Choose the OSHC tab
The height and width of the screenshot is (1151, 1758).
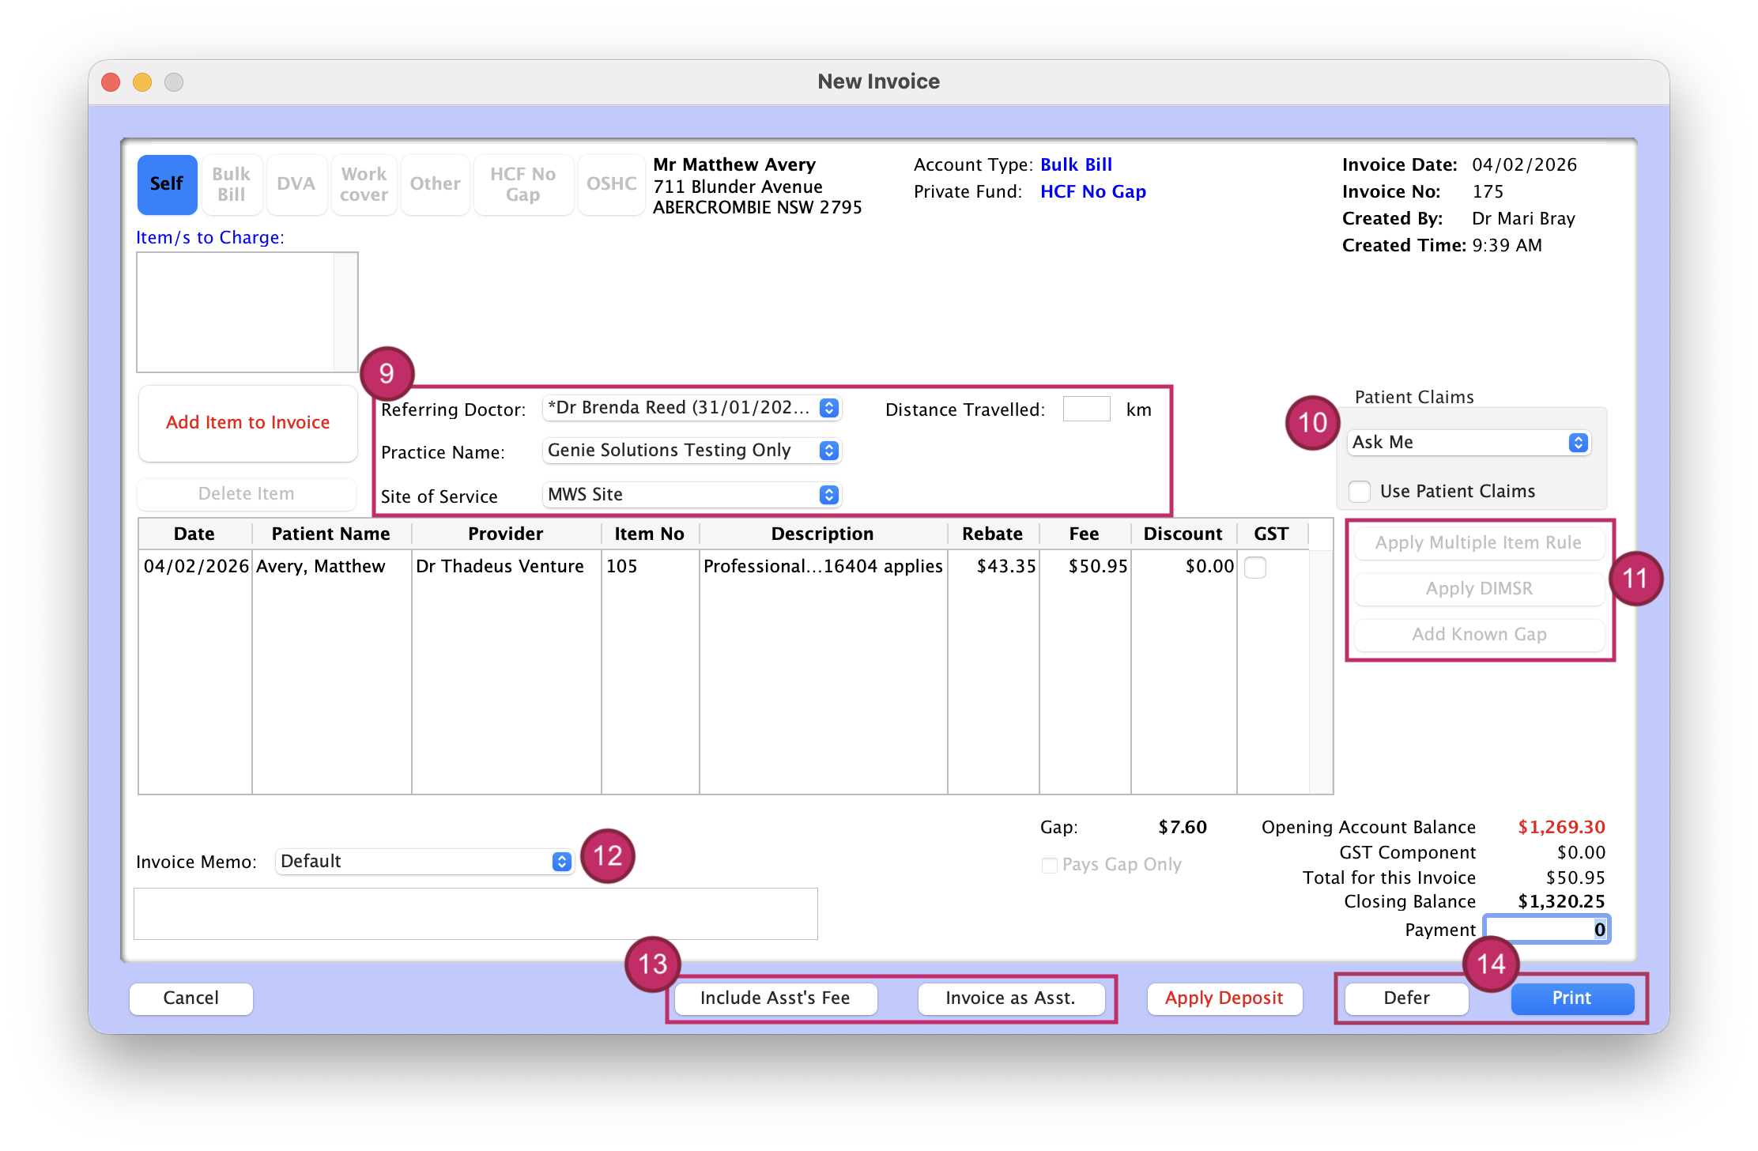tap(611, 184)
